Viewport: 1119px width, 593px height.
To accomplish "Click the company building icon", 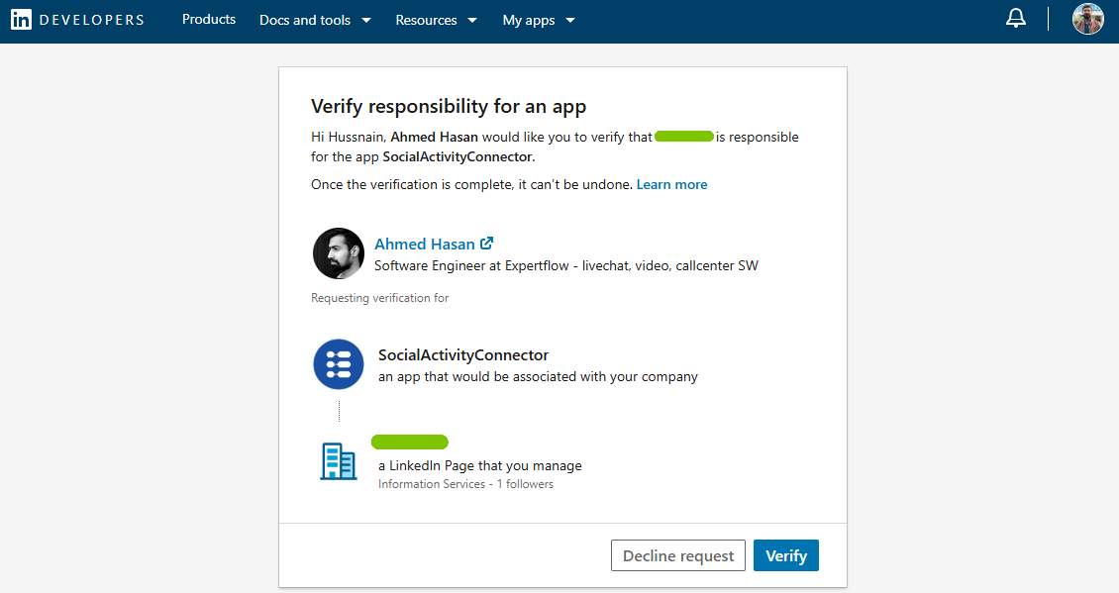I will point(339,461).
